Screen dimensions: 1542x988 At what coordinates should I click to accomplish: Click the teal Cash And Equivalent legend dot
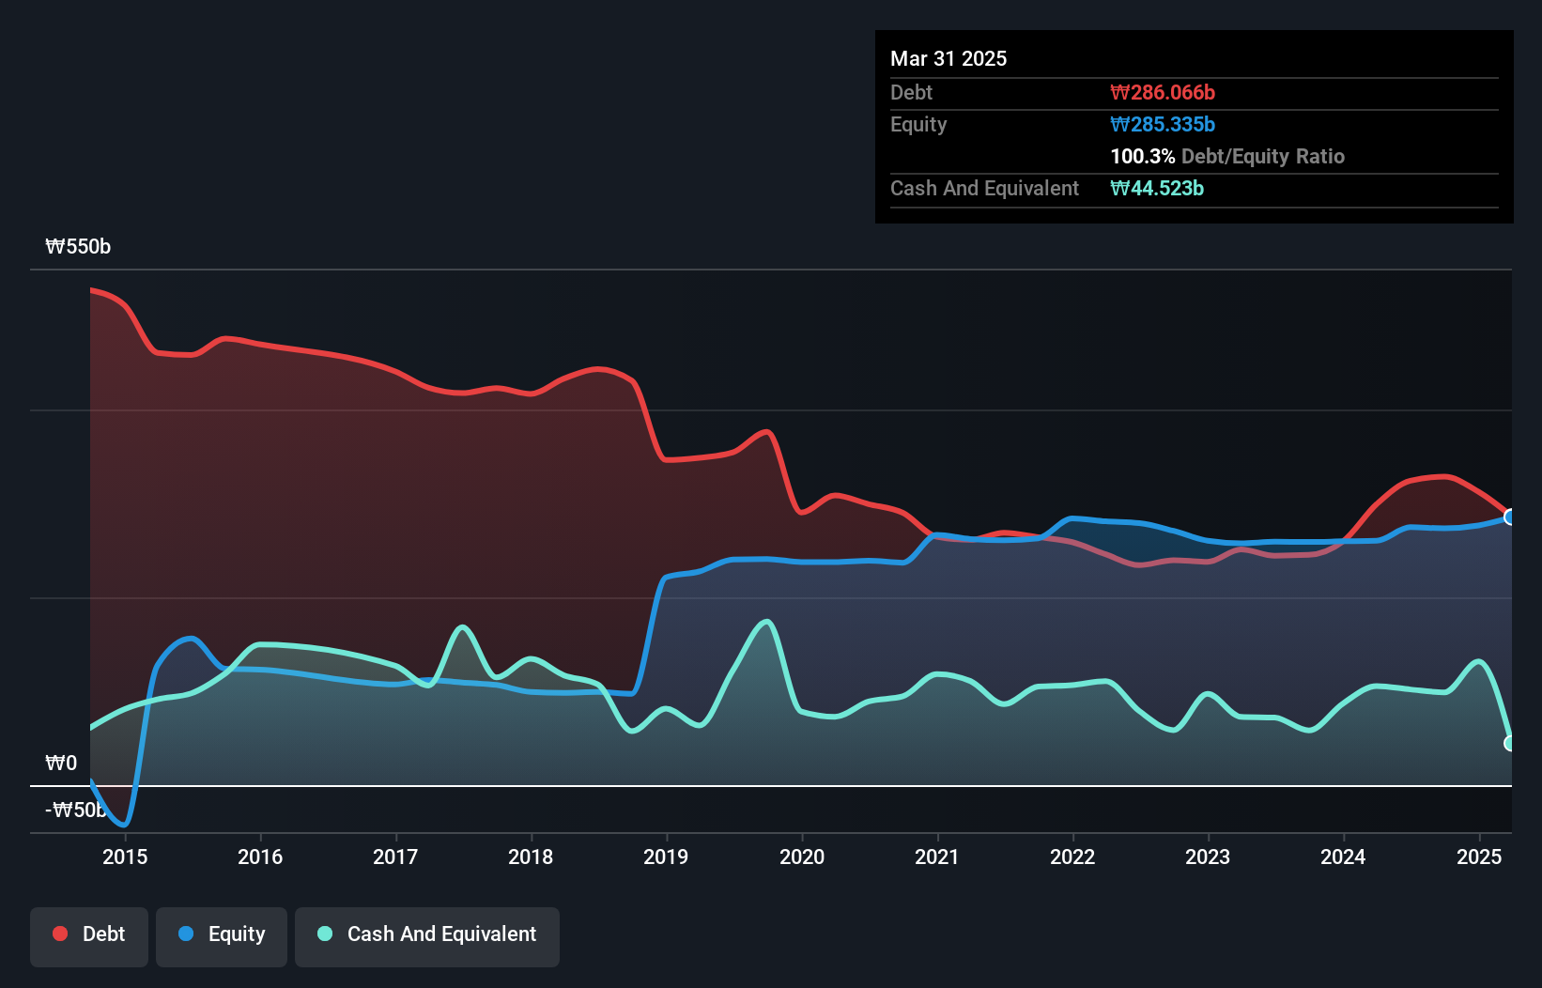[324, 934]
